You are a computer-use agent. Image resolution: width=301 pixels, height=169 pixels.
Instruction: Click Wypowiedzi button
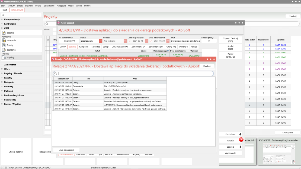click(x=230, y=153)
